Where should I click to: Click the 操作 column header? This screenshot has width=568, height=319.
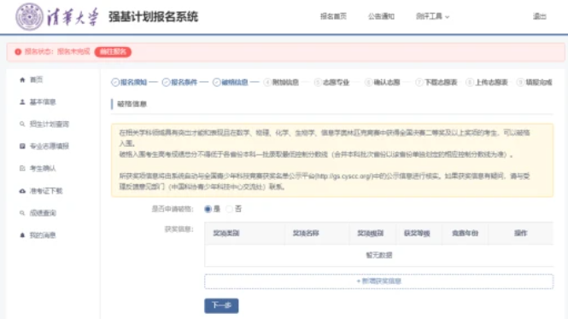(520, 234)
